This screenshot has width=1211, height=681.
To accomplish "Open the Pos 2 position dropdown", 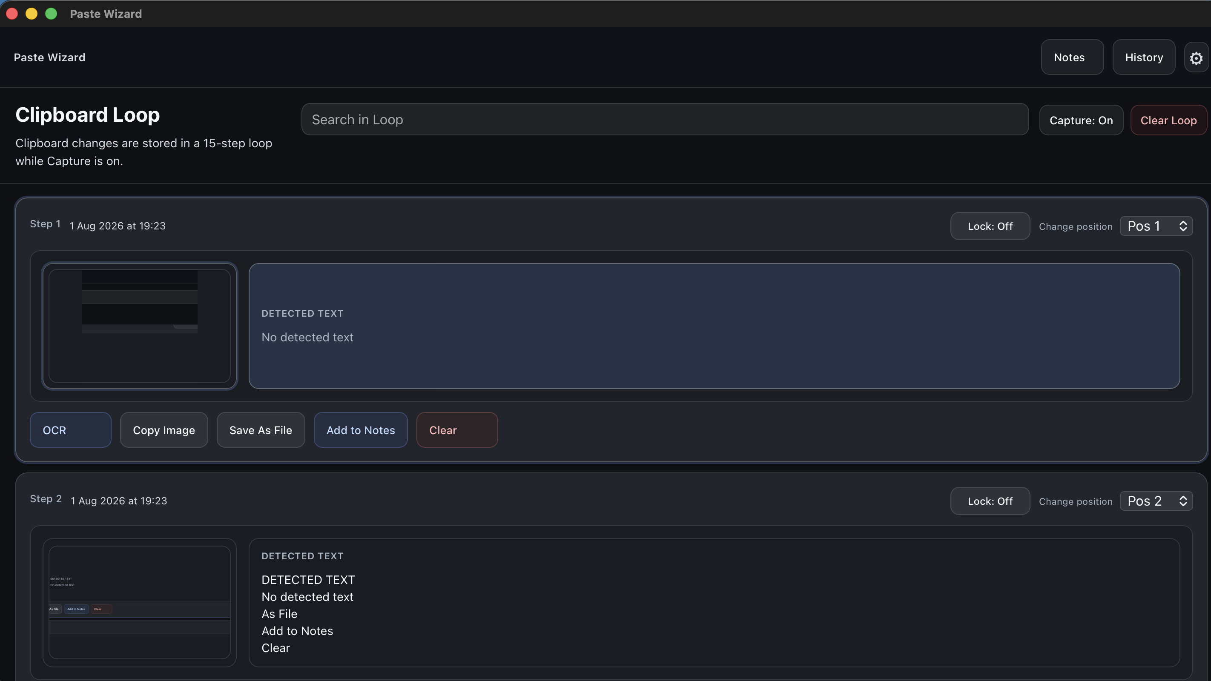I will (x=1156, y=501).
